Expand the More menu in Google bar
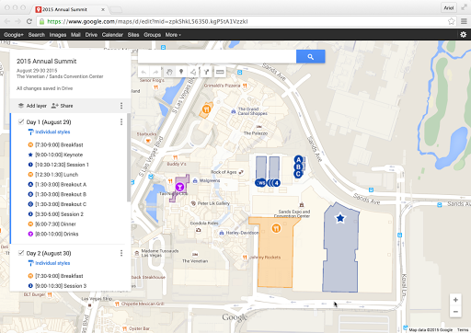This screenshot has width=471, height=333. tap(173, 35)
